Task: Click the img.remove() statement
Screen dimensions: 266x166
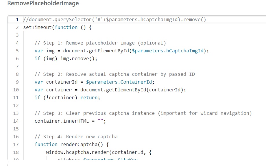Action: (79, 59)
